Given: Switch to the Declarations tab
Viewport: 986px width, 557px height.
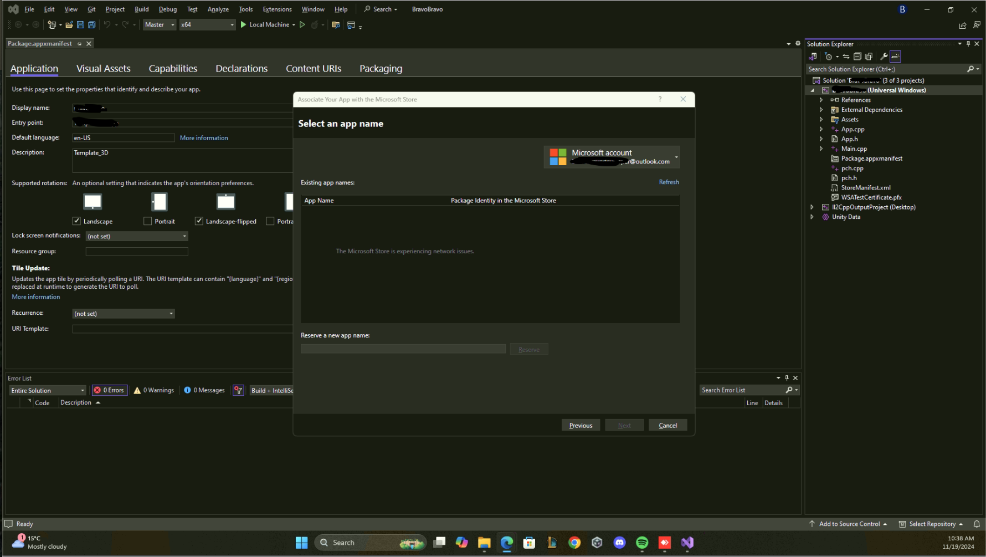Looking at the screenshot, I should point(242,69).
